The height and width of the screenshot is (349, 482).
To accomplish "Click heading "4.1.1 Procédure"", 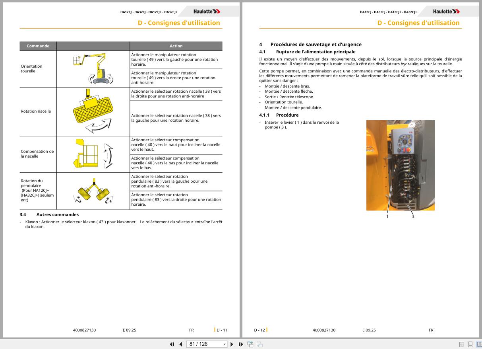I will click(x=279, y=115).
